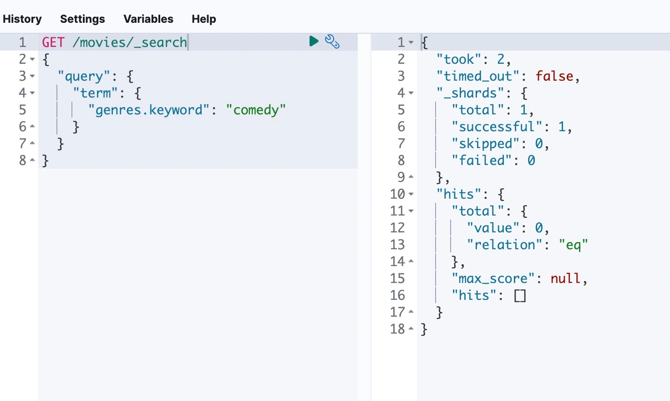The image size is (670, 401).
Task: Click the fold marker on request line 8
Action: (x=32, y=160)
